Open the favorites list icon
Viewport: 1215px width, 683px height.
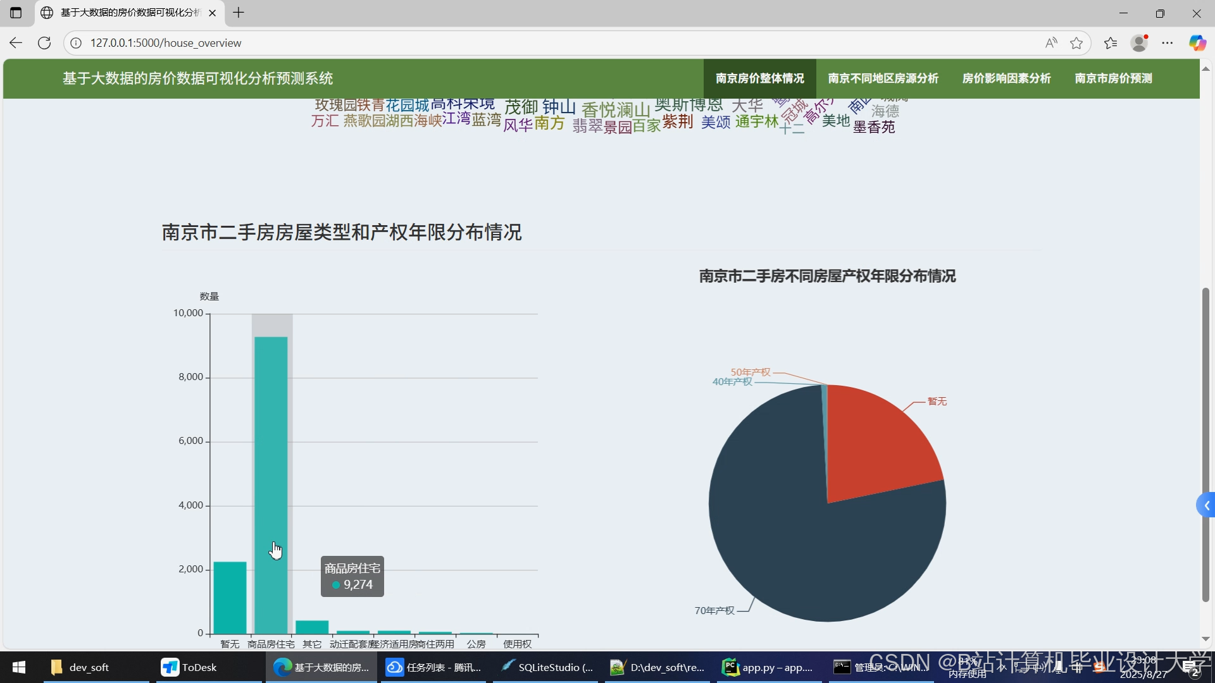coord(1111,43)
